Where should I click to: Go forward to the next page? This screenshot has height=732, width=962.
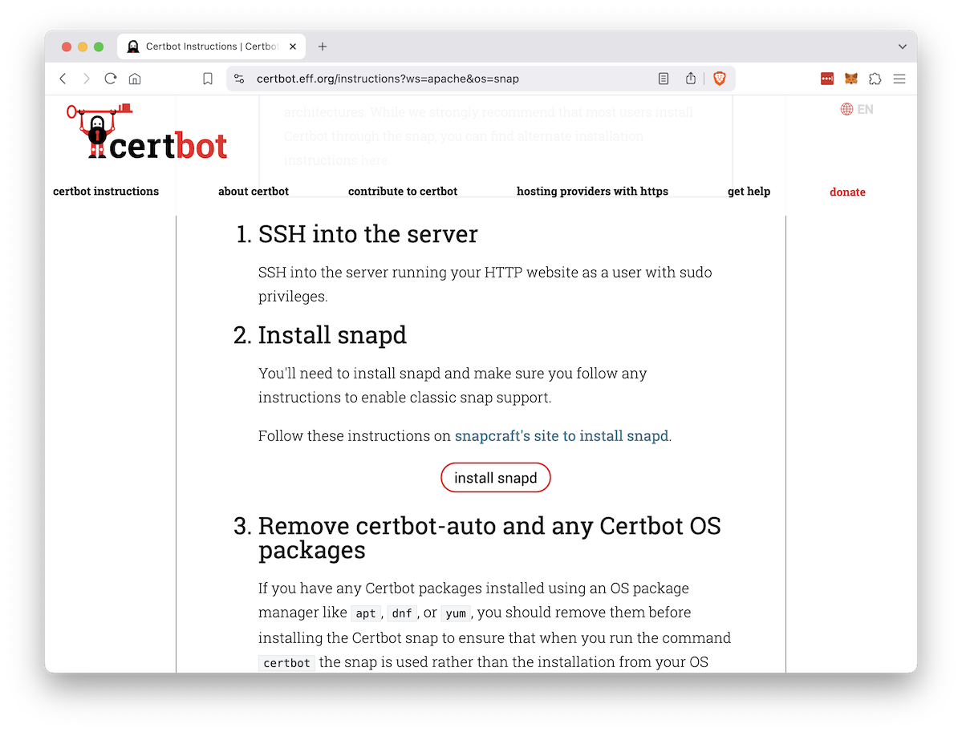click(x=87, y=79)
